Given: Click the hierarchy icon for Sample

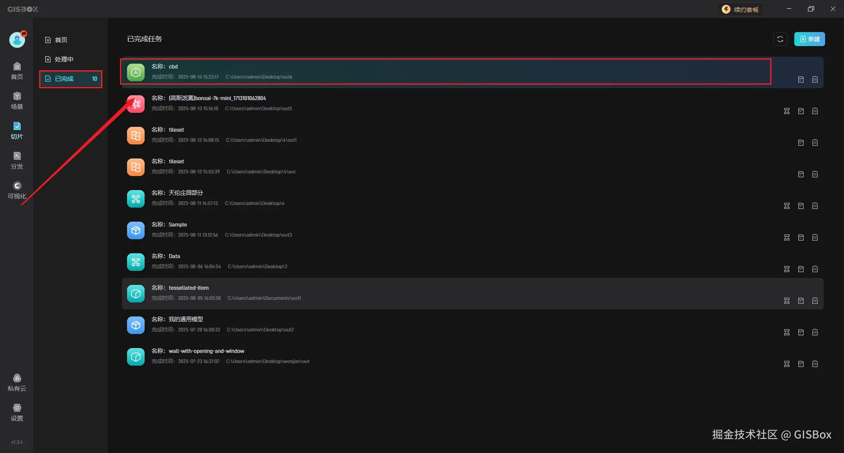Looking at the screenshot, I should (x=787, y=237).
